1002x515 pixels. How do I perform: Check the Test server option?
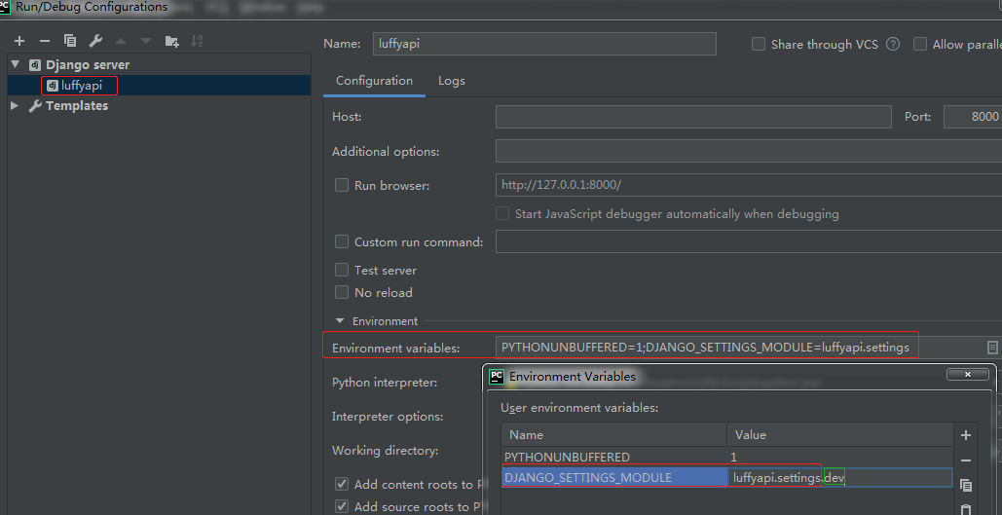341,270
